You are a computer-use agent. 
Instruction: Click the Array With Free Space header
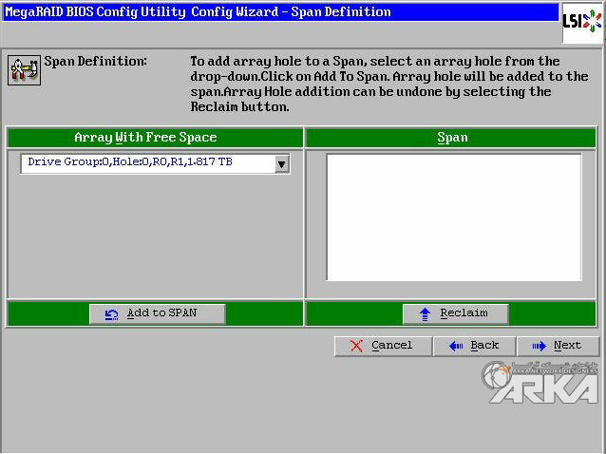(155, 138)
